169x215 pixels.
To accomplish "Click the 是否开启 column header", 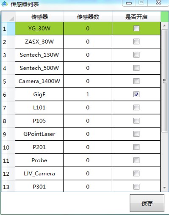I will point(136,17).
